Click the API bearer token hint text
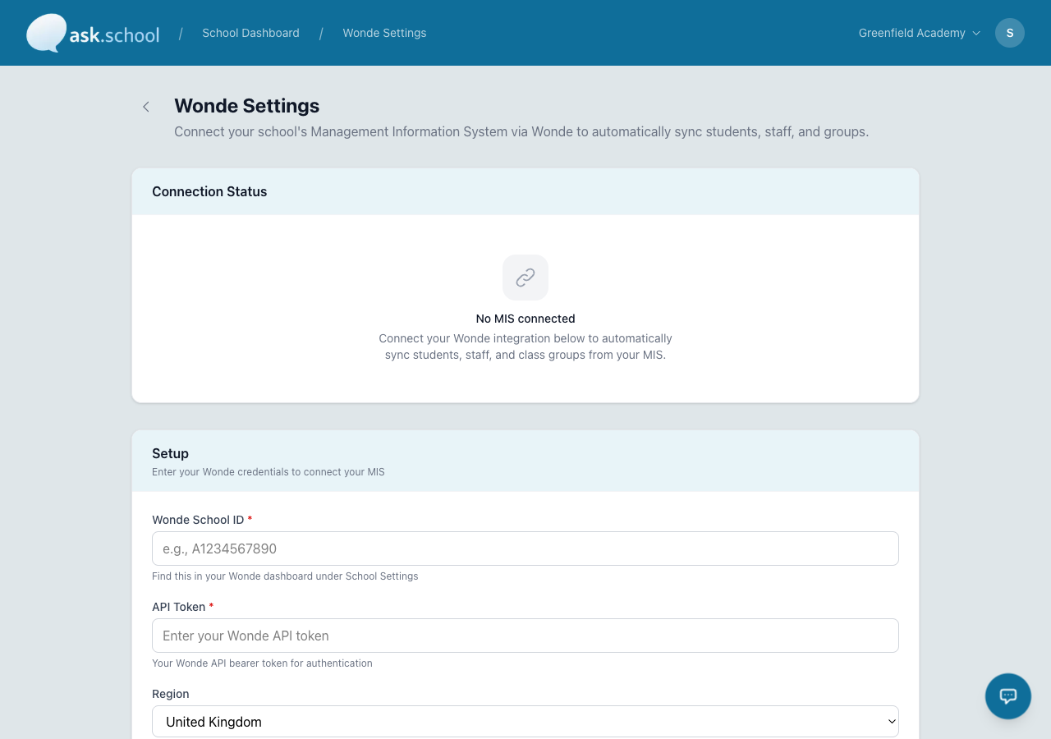 click(x=262, y=663)
